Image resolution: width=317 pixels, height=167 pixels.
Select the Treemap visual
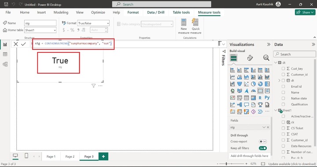point(267,84)
